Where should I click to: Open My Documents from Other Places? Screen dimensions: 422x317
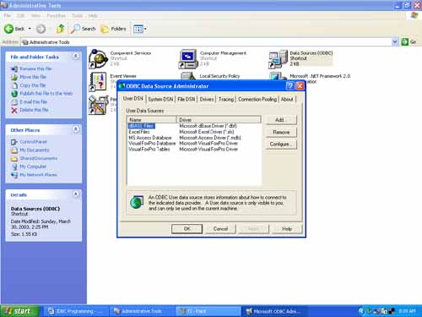click(35, 150)
